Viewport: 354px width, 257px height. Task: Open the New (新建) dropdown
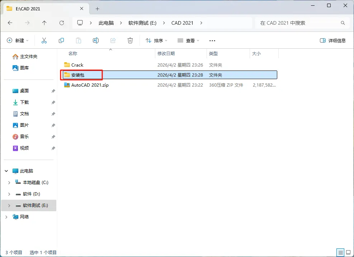[18, 40]
